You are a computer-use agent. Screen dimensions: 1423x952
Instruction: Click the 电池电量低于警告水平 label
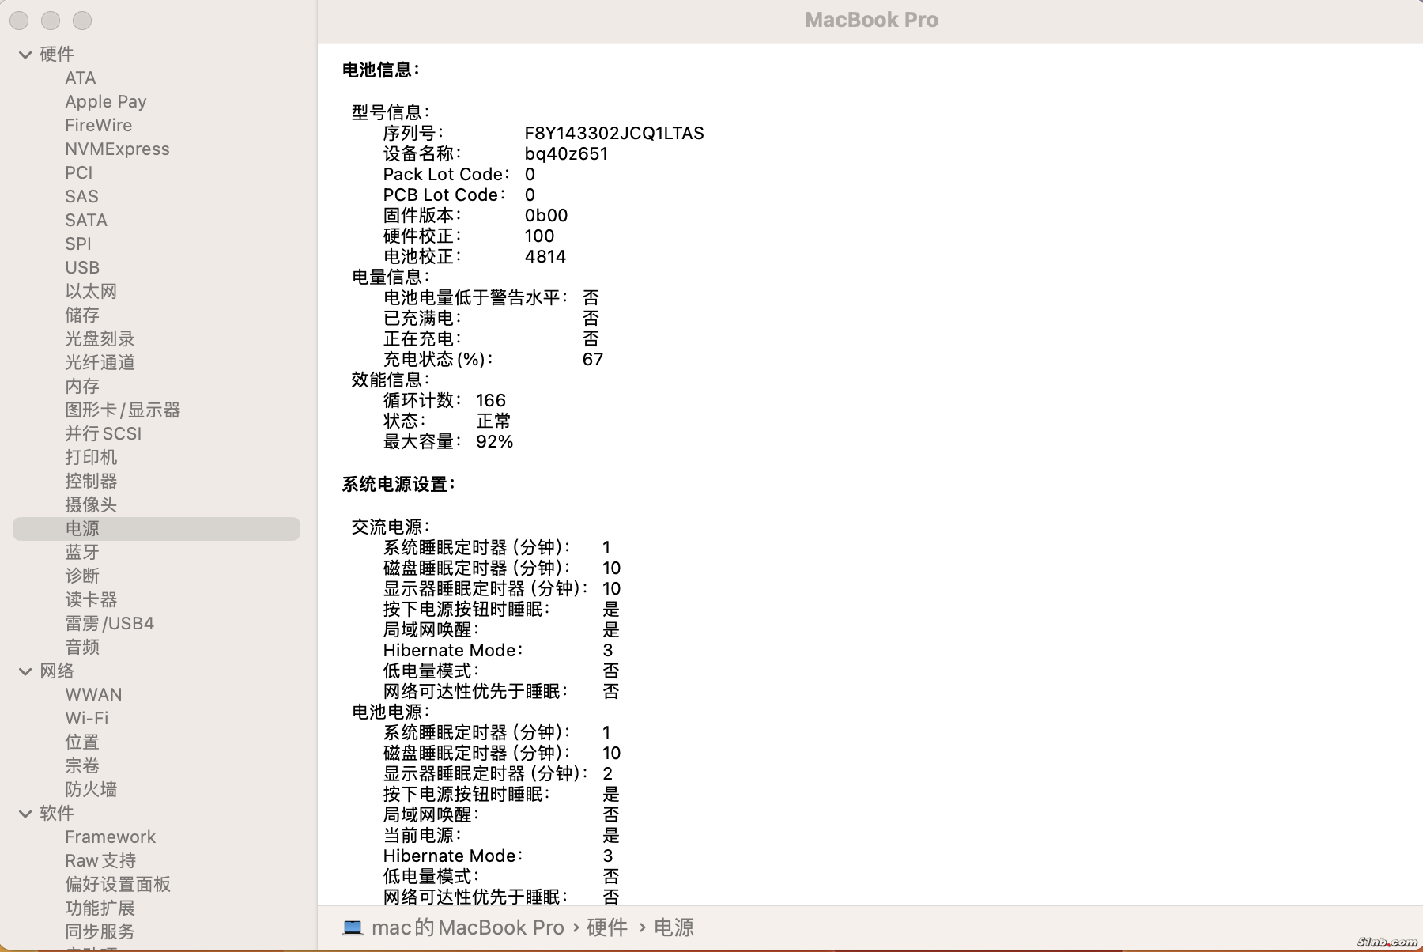pyautogui.click(x=476, y=297)
